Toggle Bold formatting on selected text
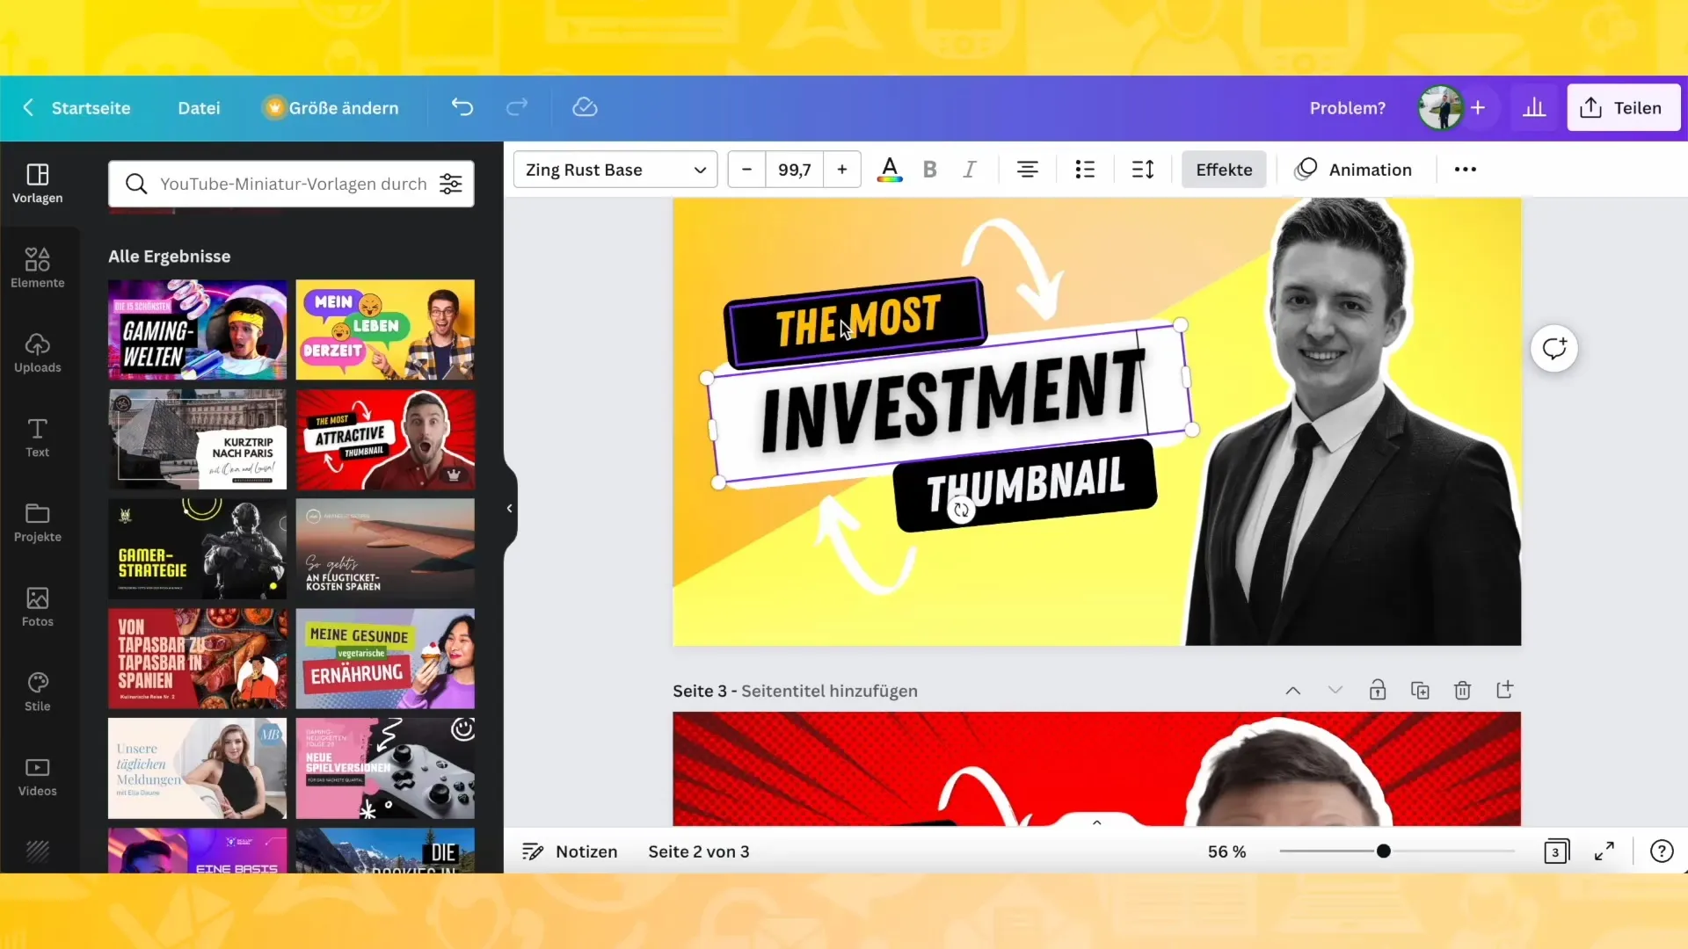Image resolution: width=1688 pixels, height=949 pixels. (x=930, y=170)
